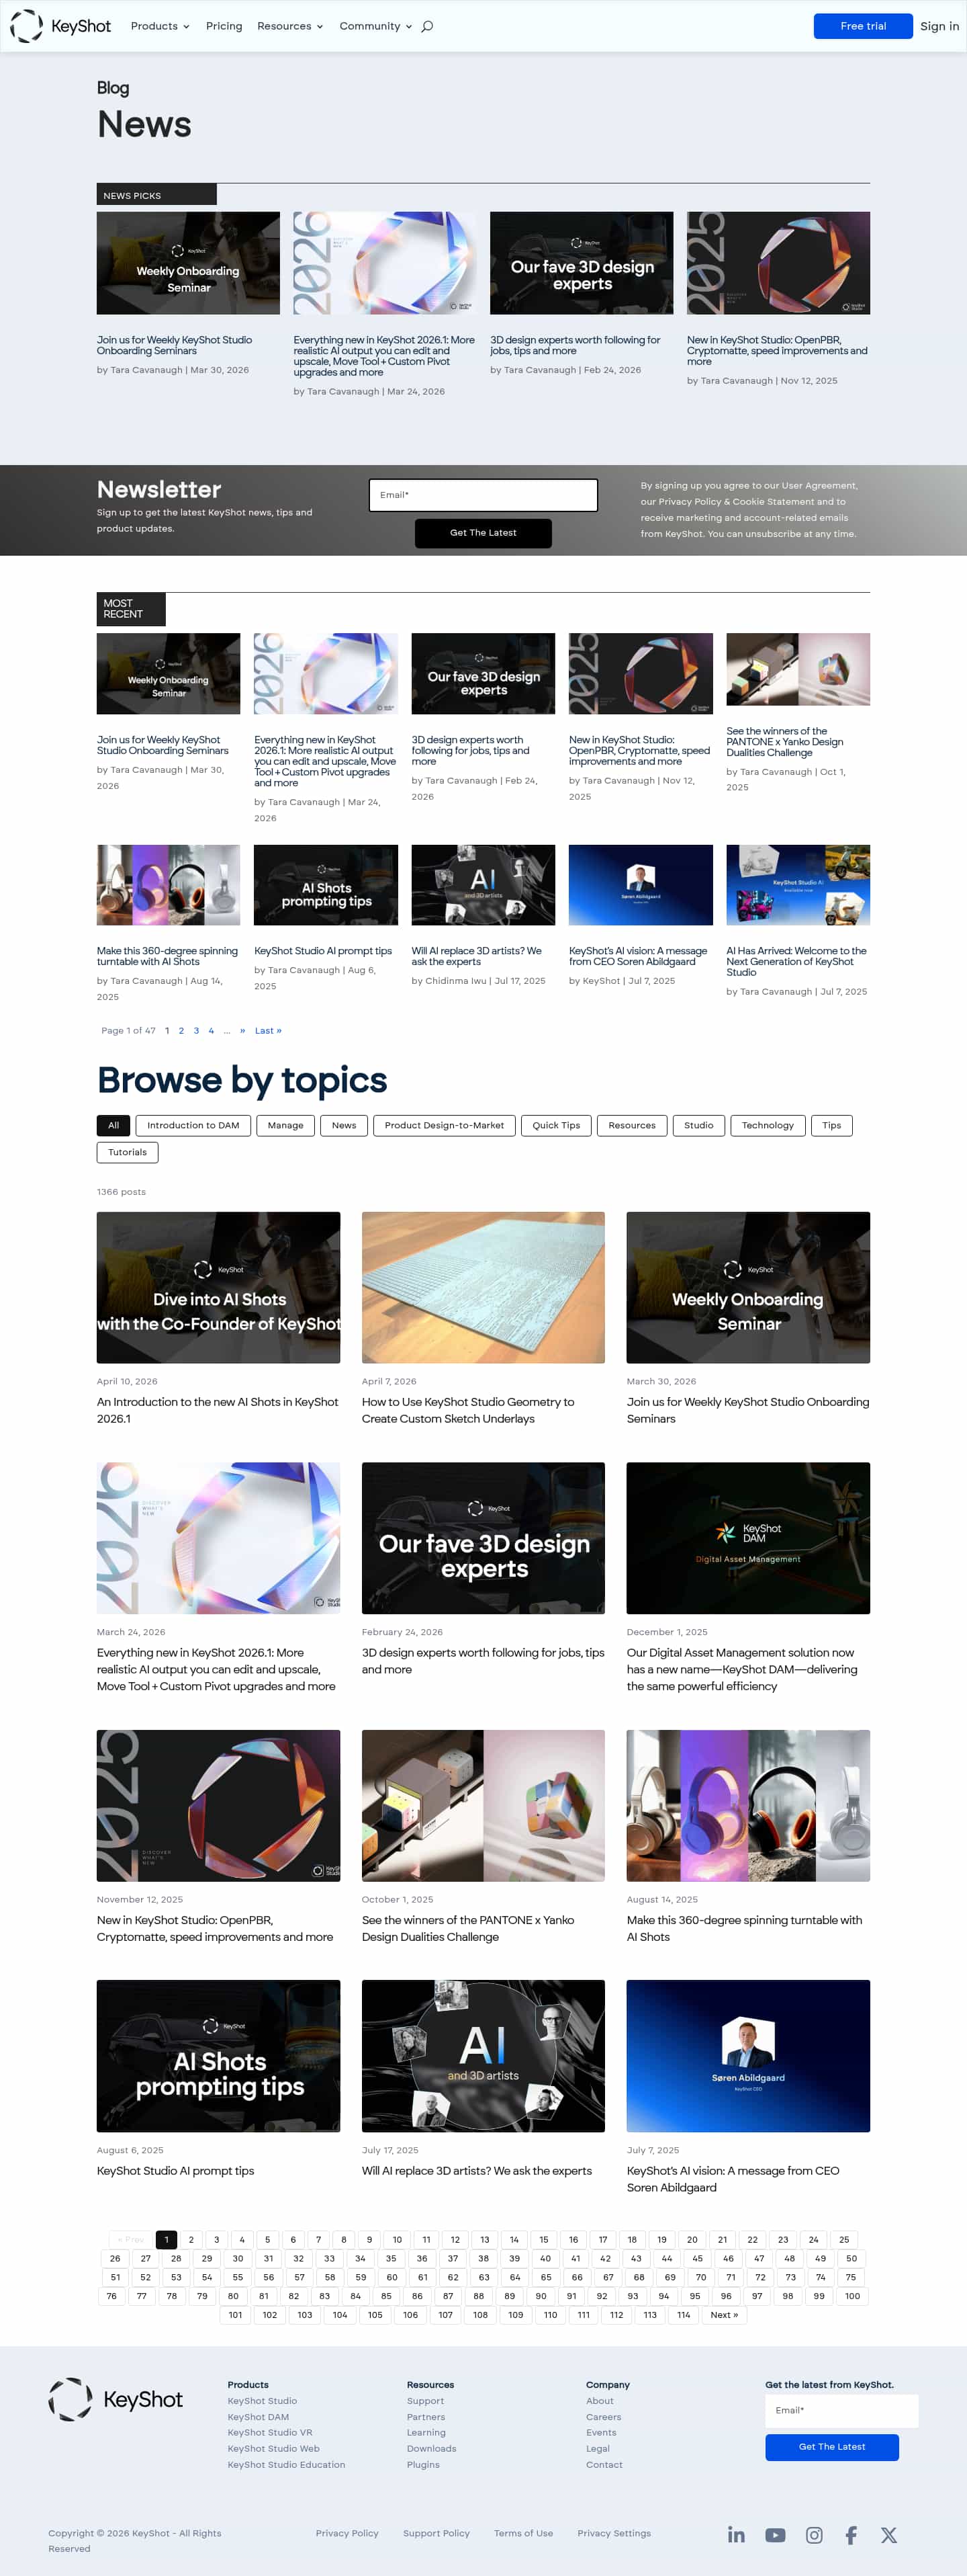Viewport: 967px width, 2576px height.
Task: Open KeyShot's Facebook icon
Action: (x=851, y=2534)
